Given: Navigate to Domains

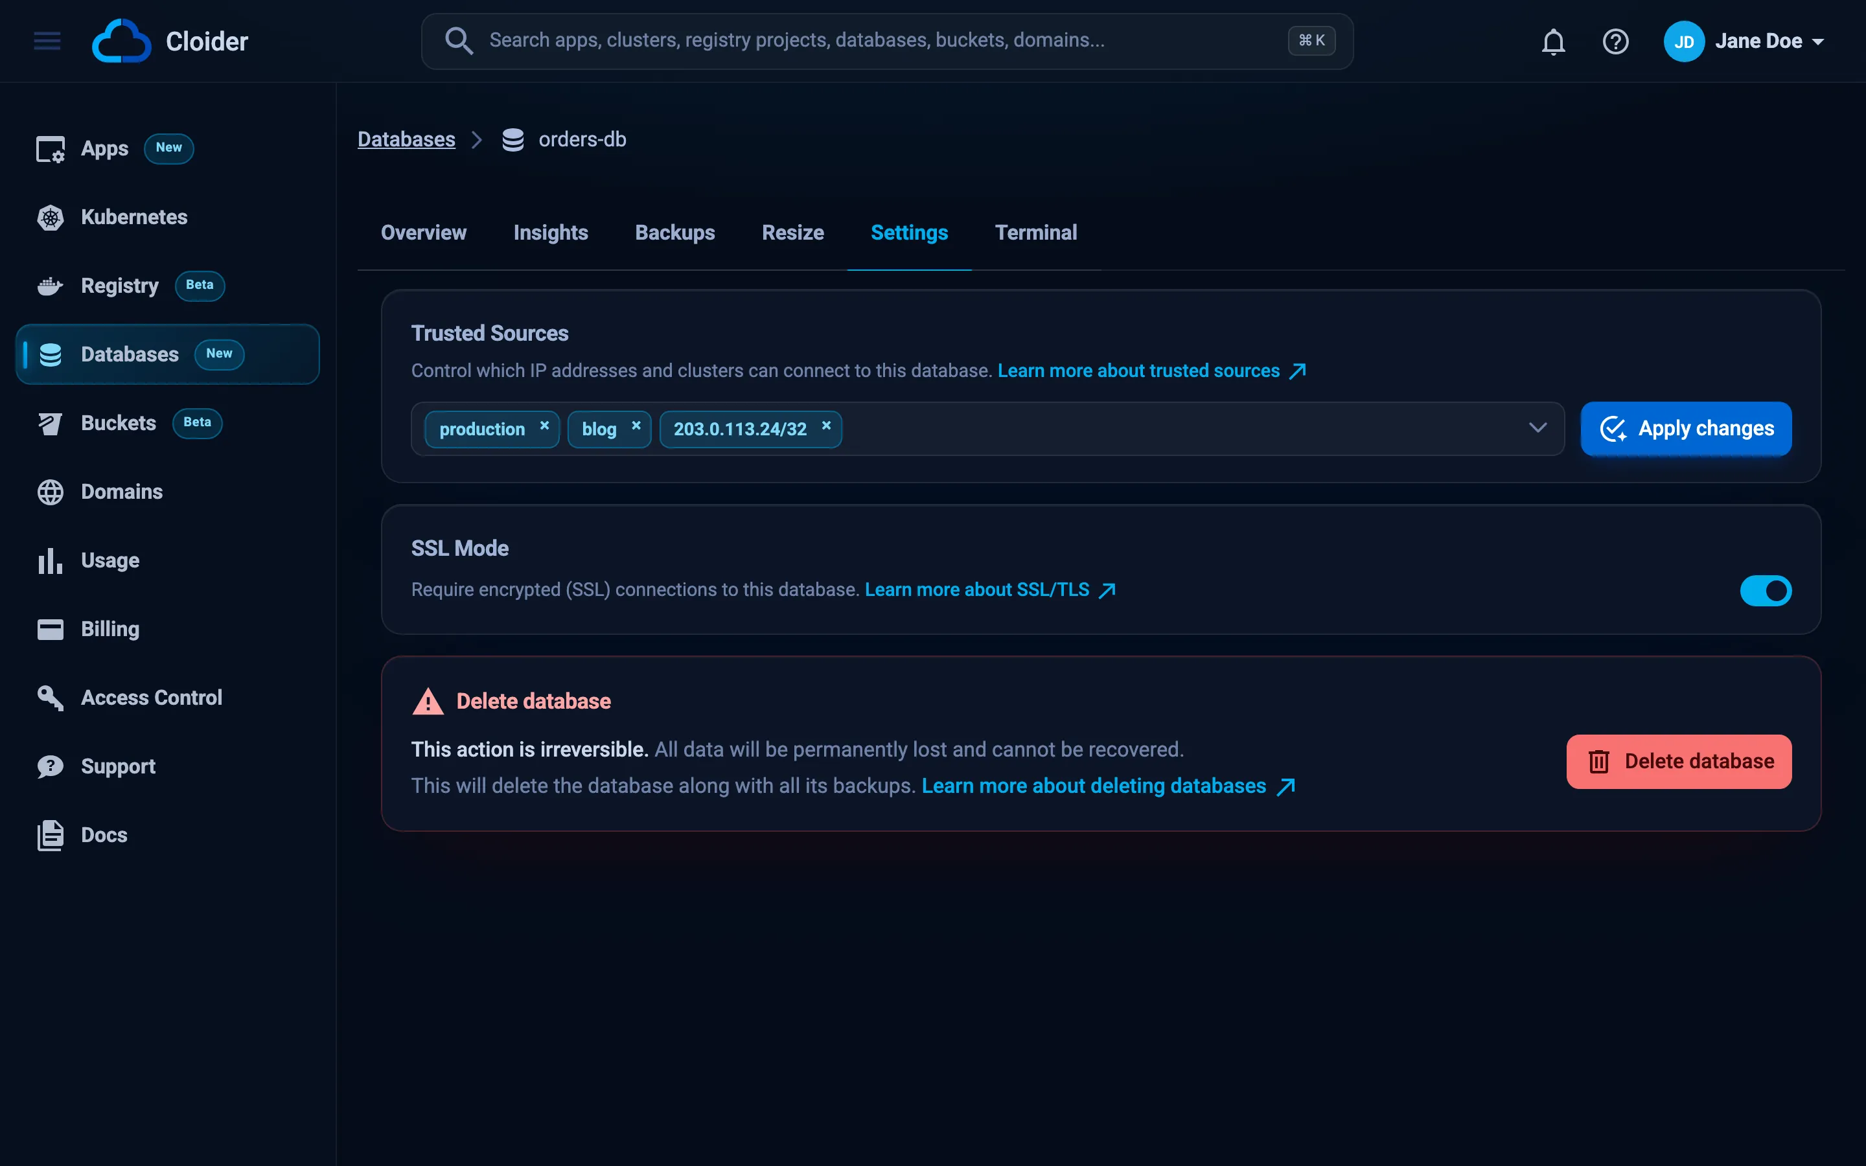Looking at the screenshot, I should 167,491.
